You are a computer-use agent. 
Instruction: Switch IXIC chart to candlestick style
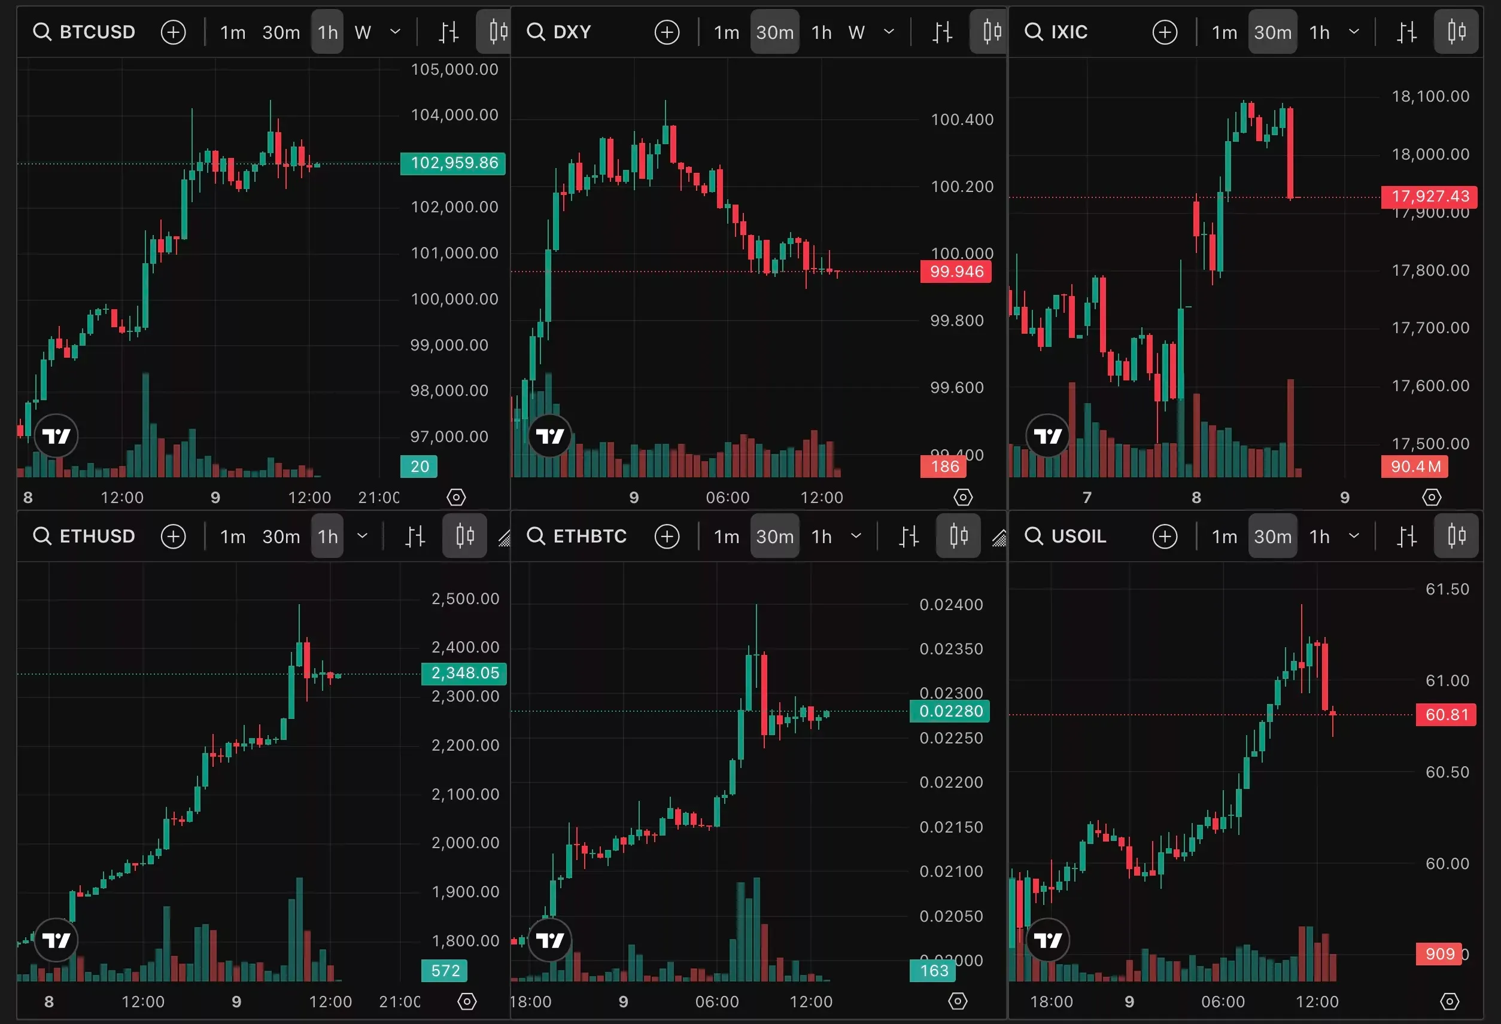[x=1457, y=32]
